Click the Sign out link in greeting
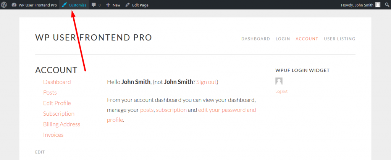This screenshot has height=160, width=391. [206, 82]
